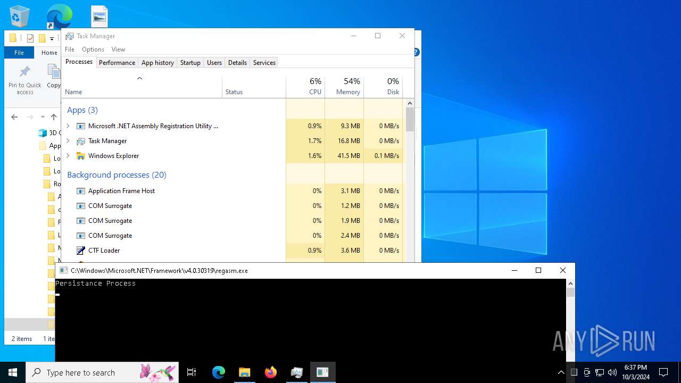Open the Task Manager File menu

pos(70,49)
